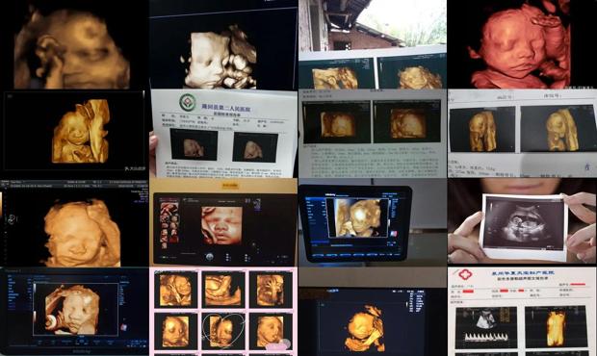Click the red cross hospital logo

pos(465,274)
